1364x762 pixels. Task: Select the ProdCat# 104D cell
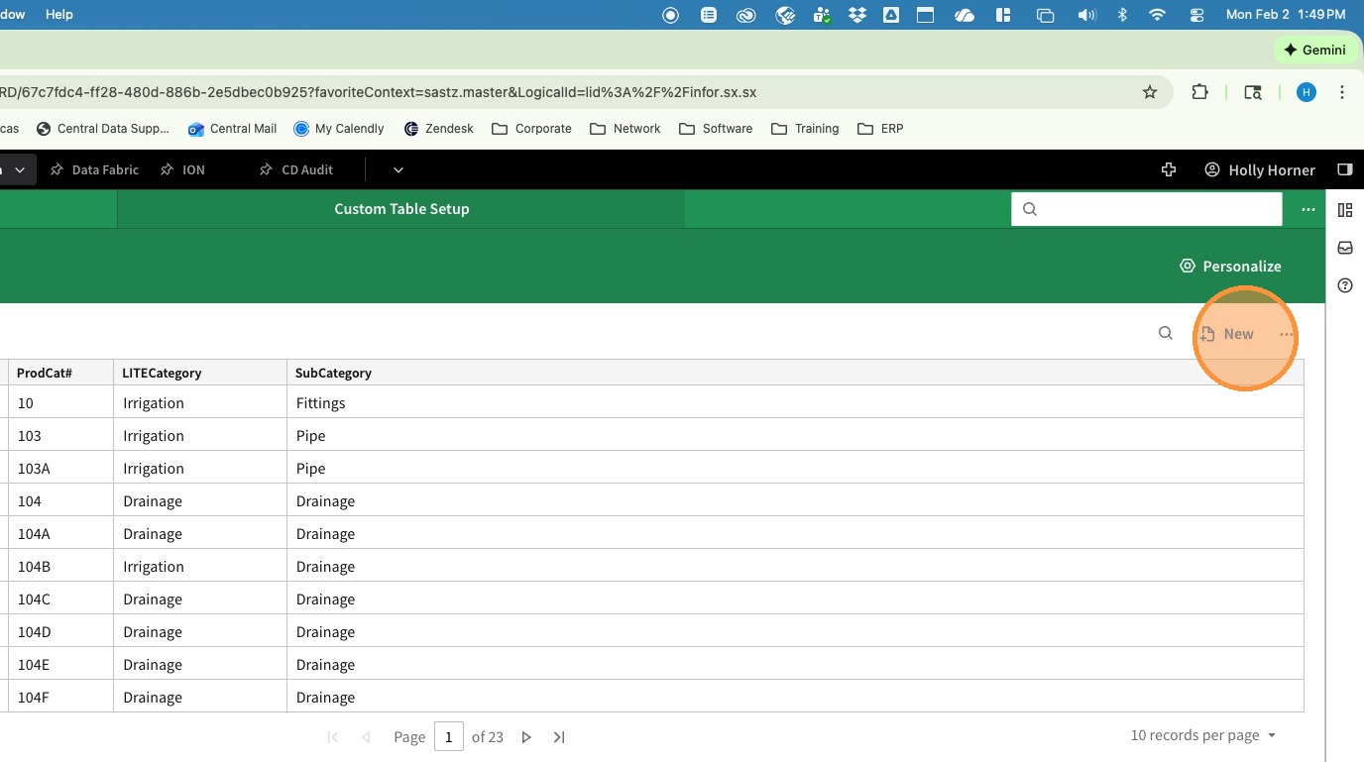[x=60, y=631]
